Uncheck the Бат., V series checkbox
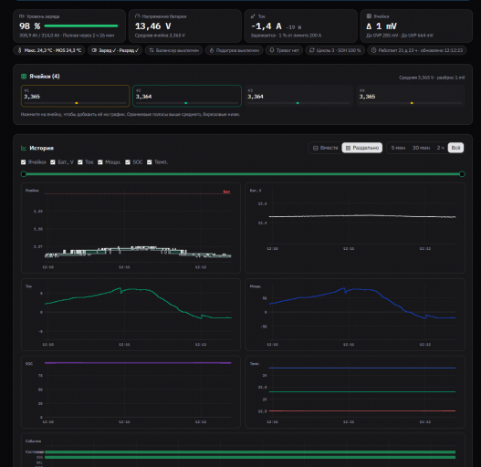Screen dimensions: 481x467 click(x=53, y=162)
